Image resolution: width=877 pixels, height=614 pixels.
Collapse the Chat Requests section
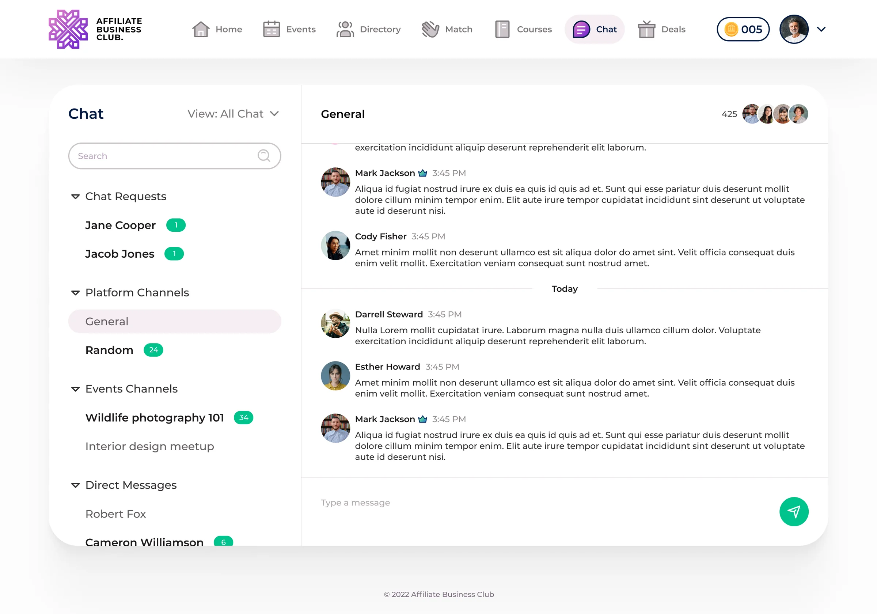[75, 196]
